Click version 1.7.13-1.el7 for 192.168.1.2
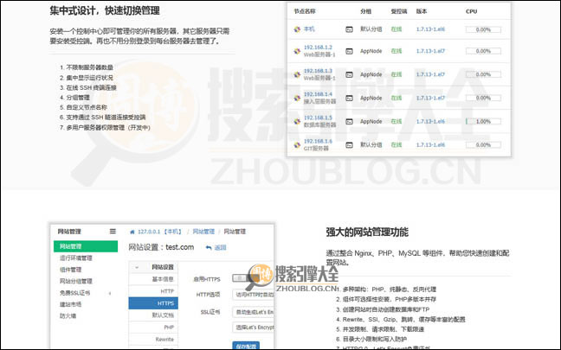This screenshot has height=350, width=561. click(430, 51)
